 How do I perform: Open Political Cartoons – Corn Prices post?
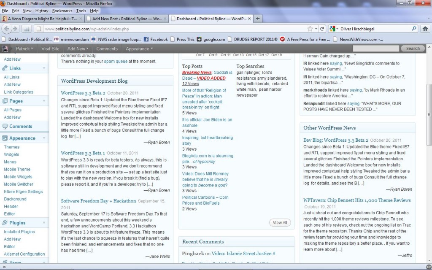pyautogui.click(x=205, y=200)
